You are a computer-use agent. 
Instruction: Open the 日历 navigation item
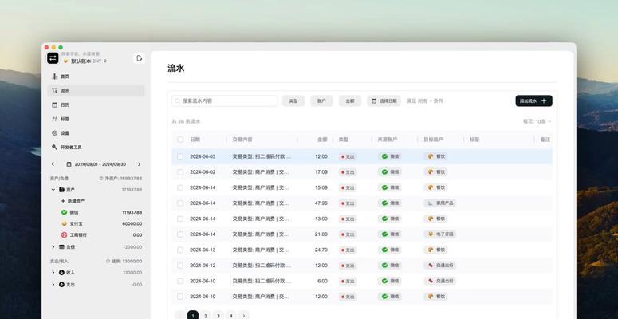click(x=96, y=105)
